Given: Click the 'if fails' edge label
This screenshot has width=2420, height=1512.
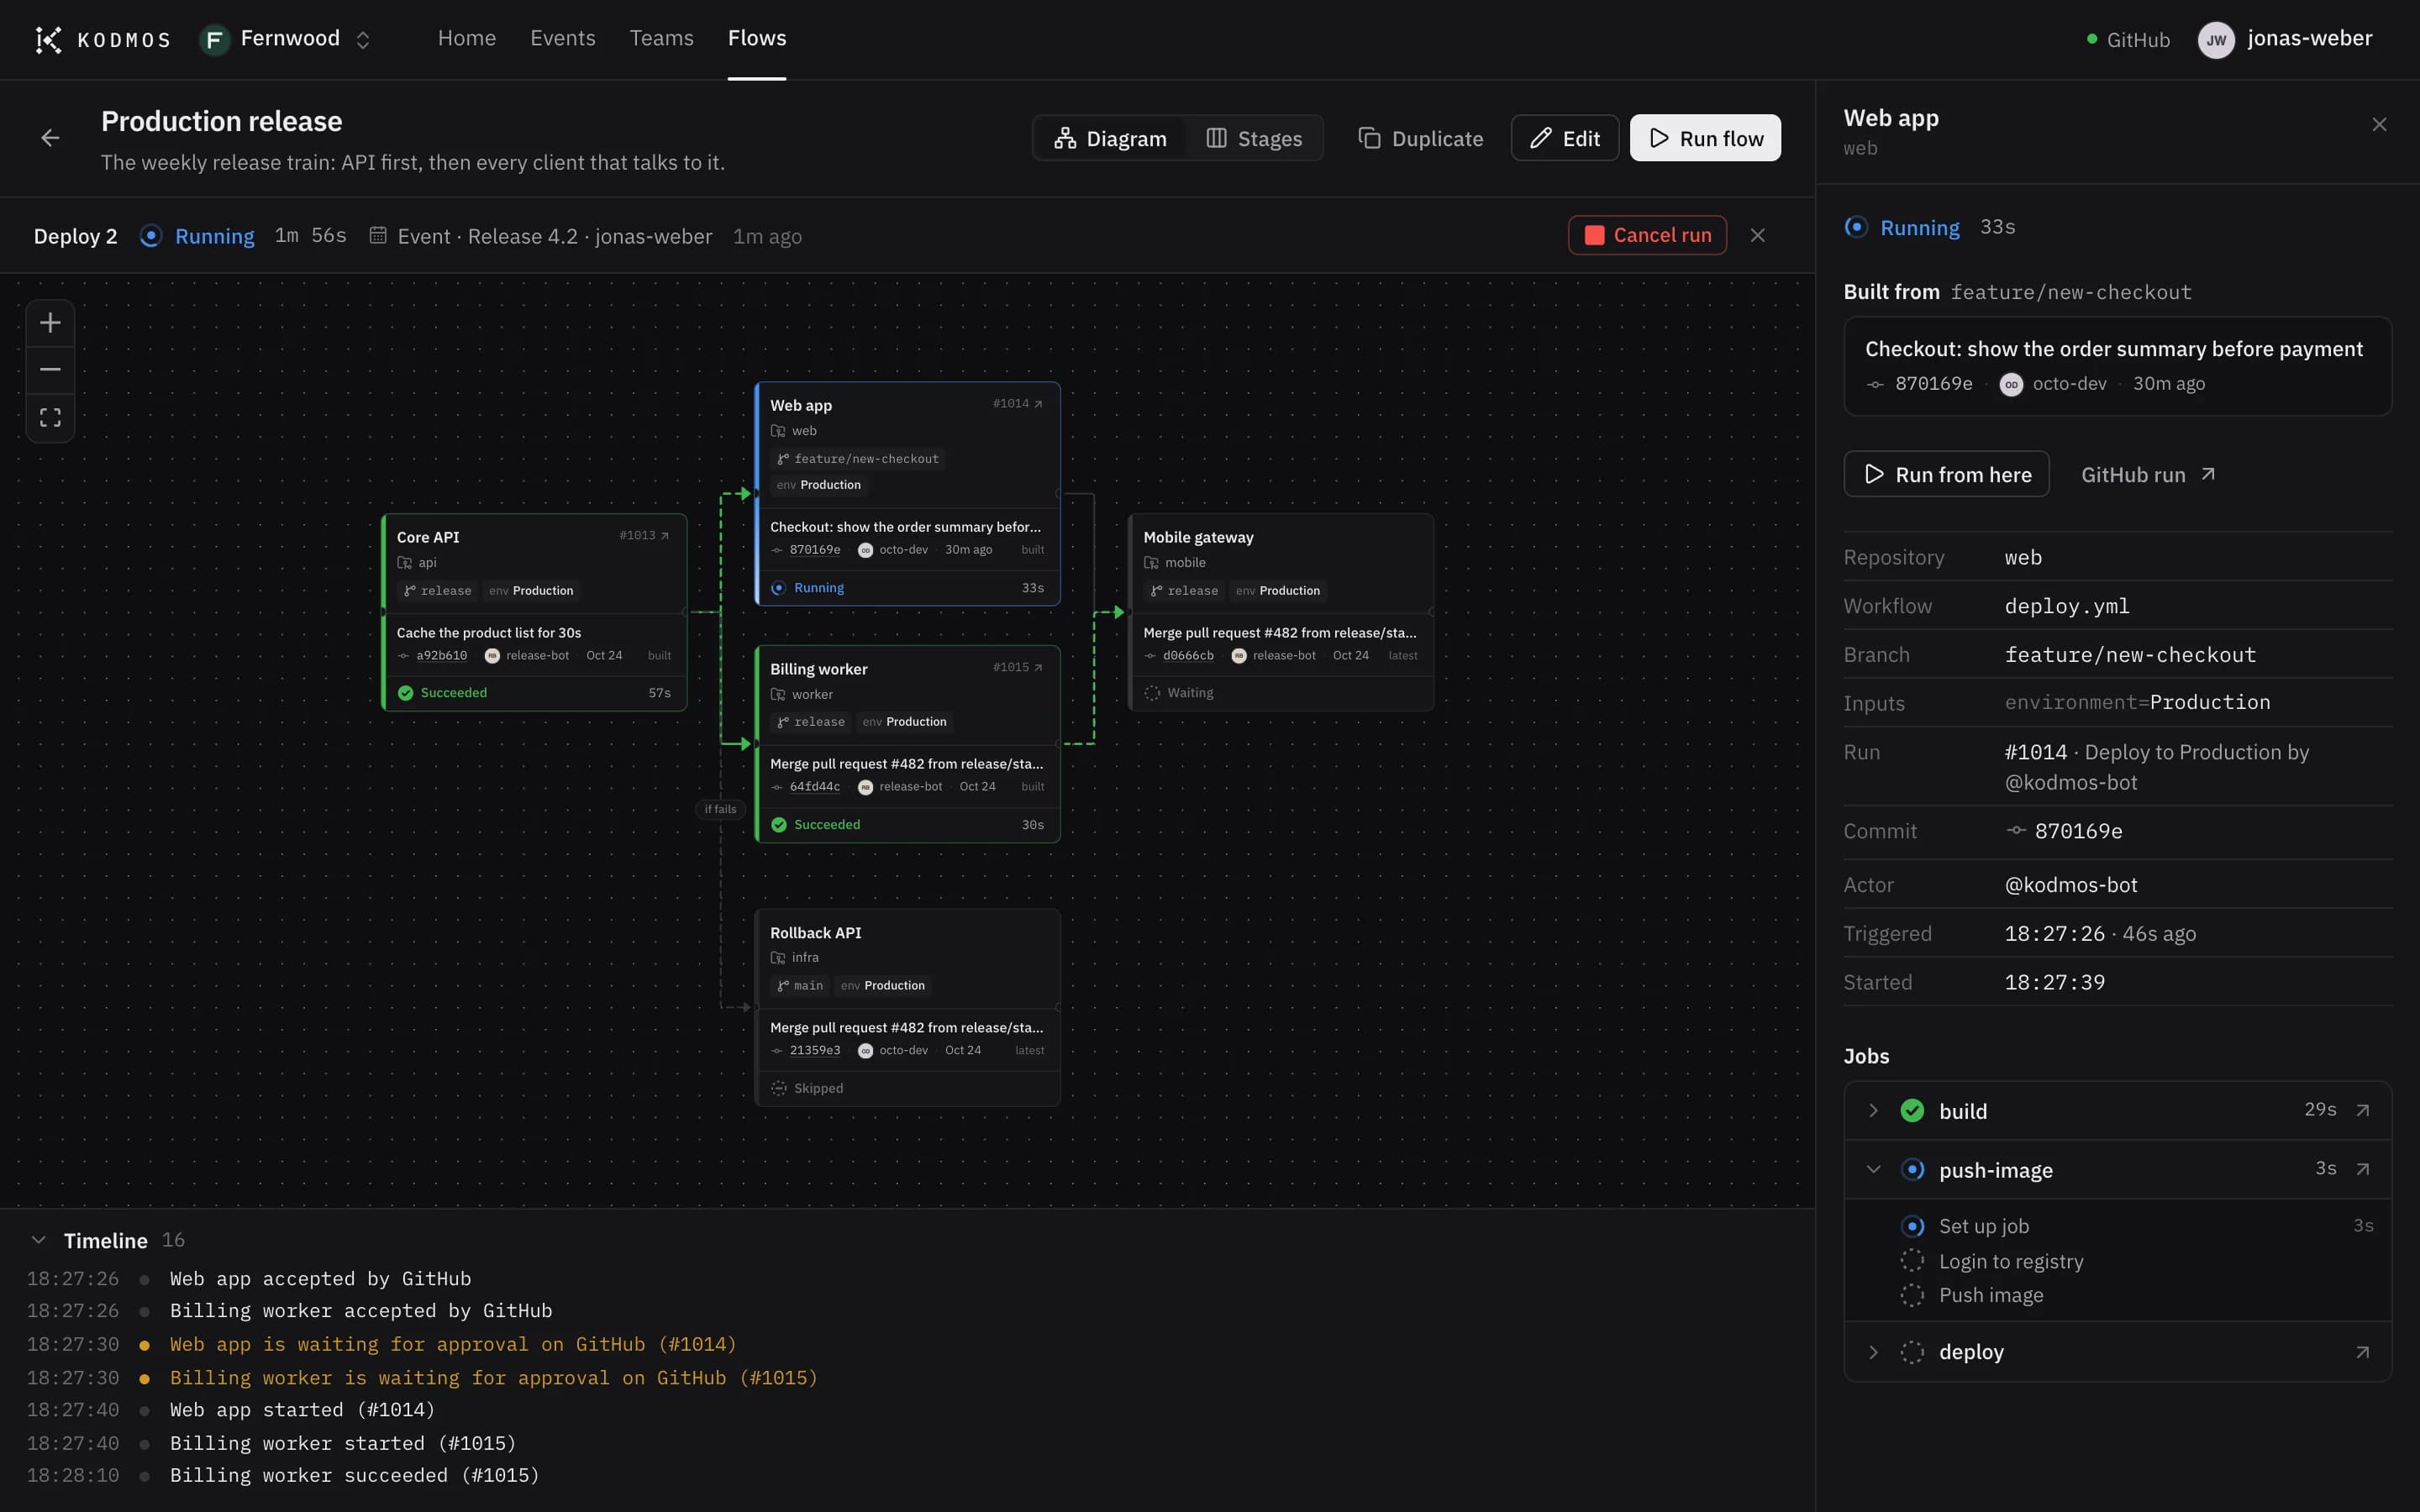Looking at the screenshot, I should (x=720, y=809).
